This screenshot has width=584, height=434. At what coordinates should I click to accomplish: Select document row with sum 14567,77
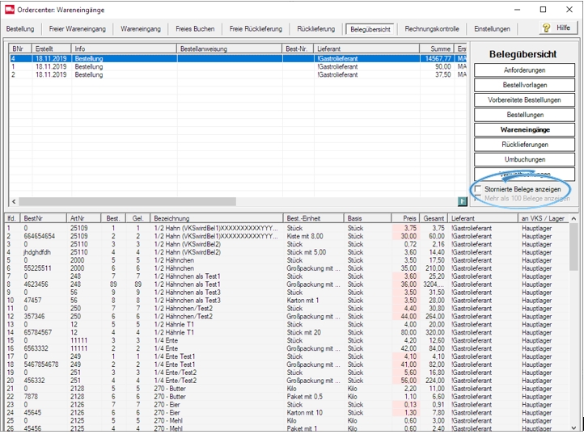coord(238,58)
